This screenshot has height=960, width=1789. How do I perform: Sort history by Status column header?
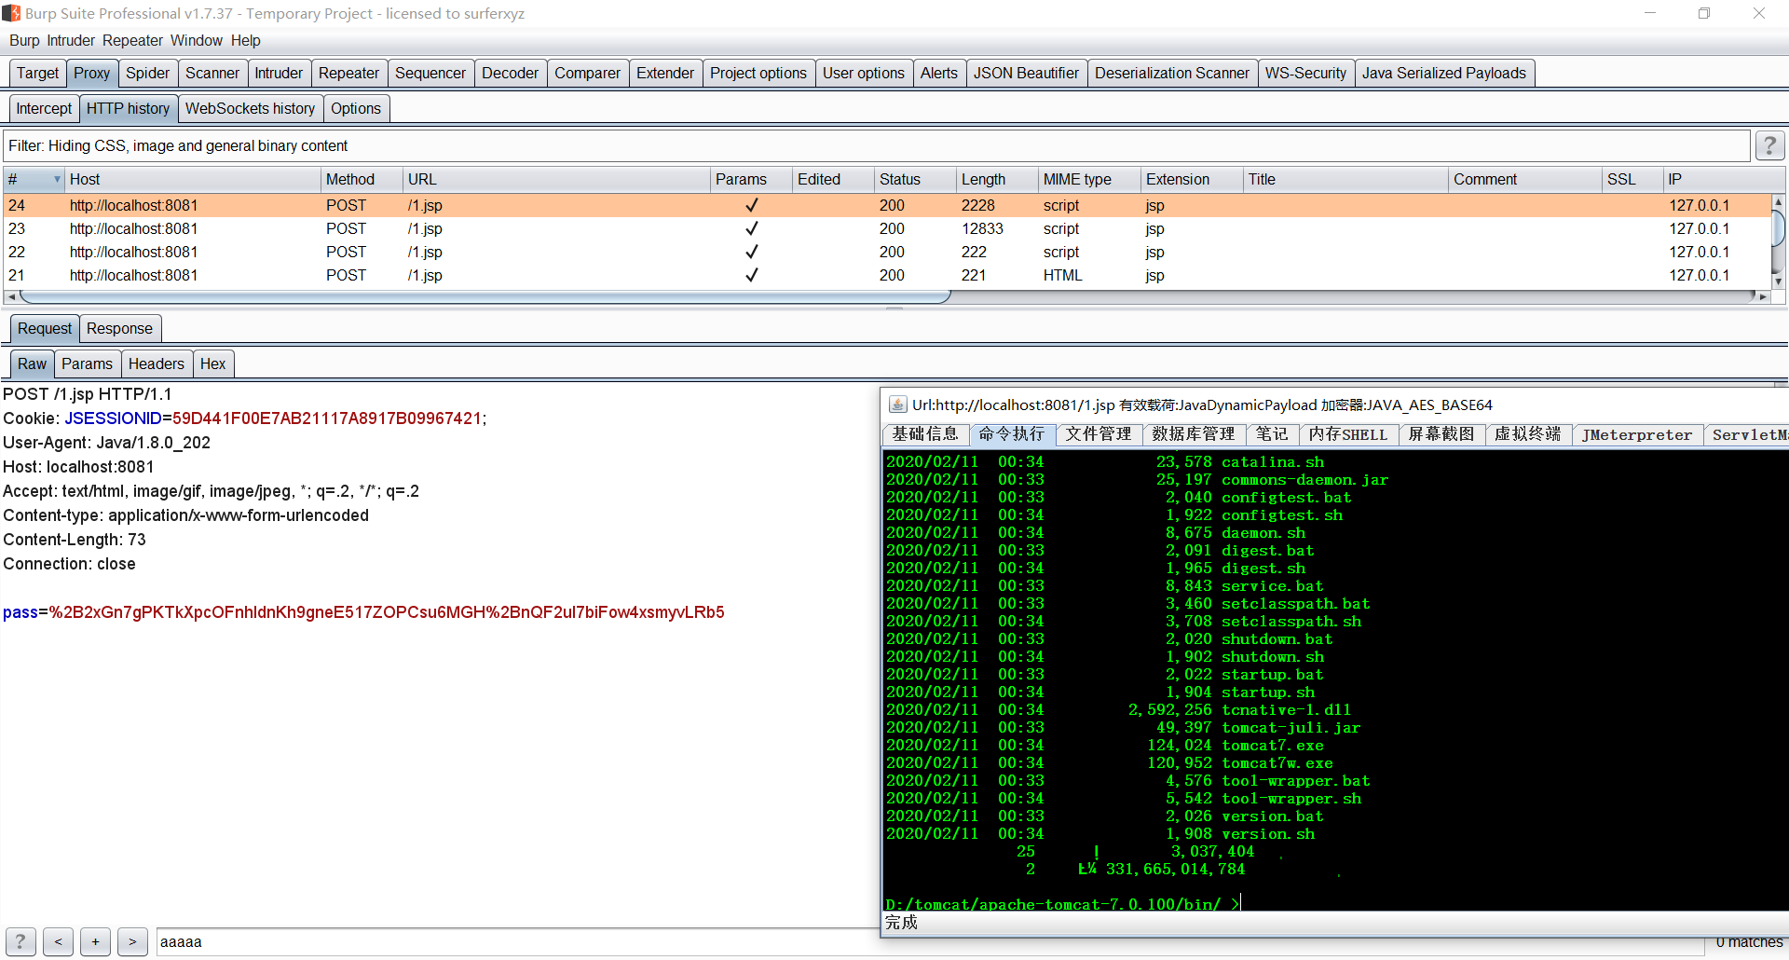click(x=915, y=179)
